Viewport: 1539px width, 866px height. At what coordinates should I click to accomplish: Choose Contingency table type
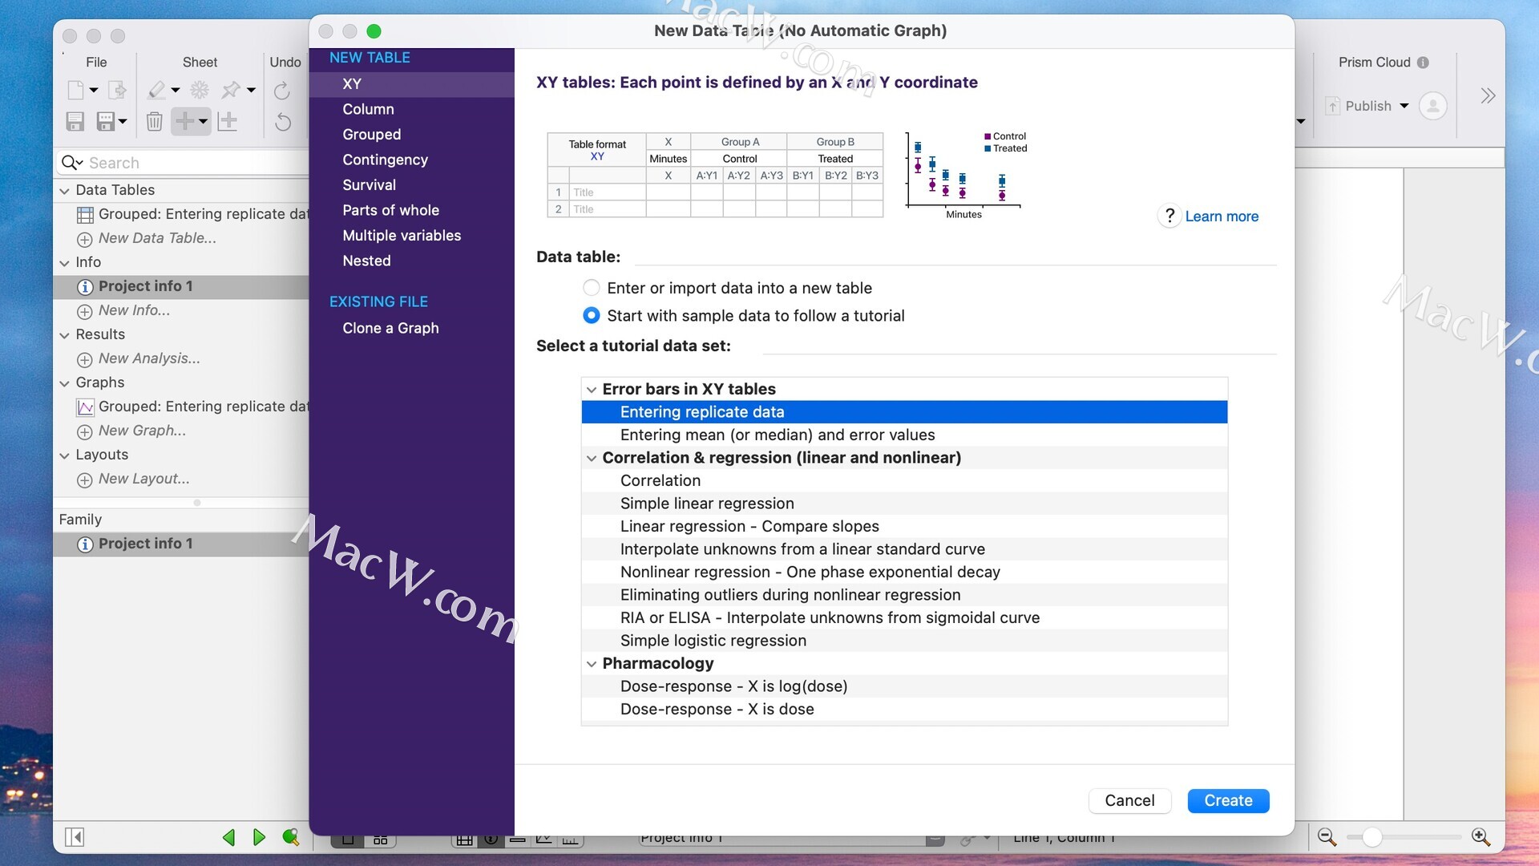click(x=411, y=160)
